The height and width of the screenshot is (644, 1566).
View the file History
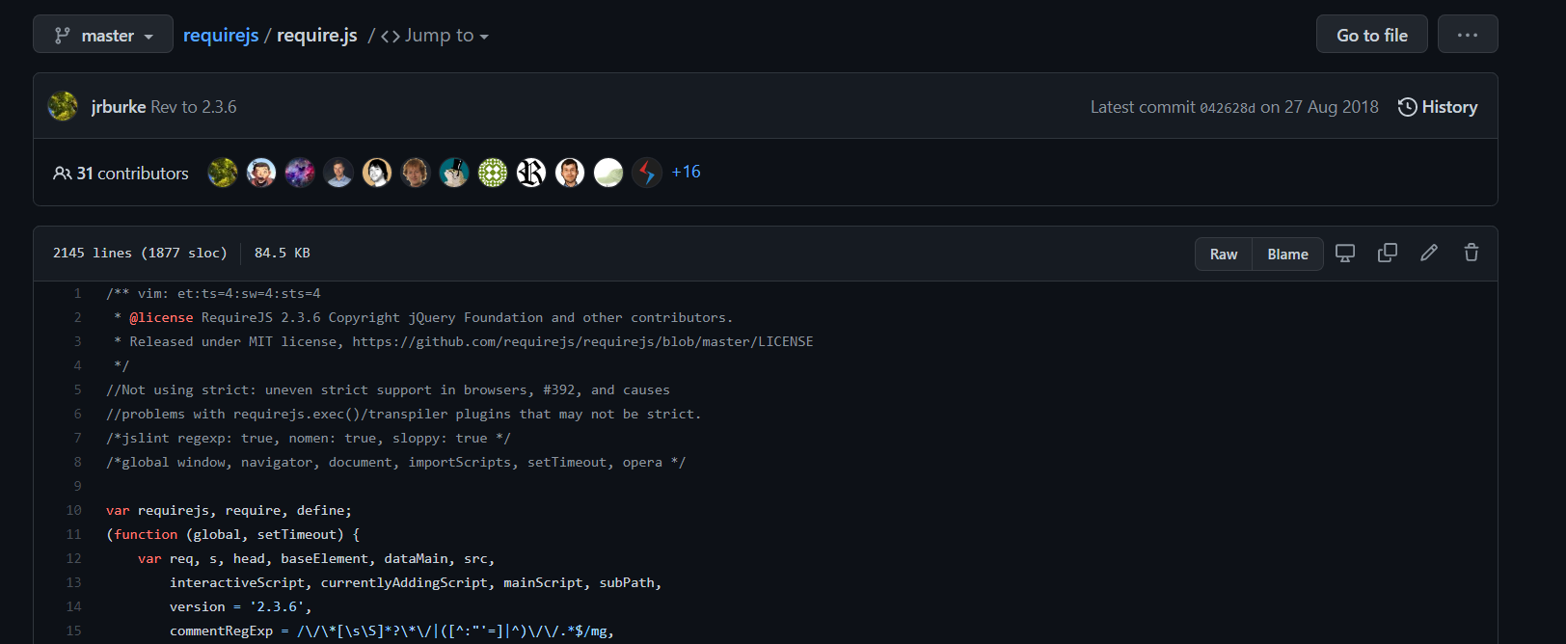(1438, 107)
